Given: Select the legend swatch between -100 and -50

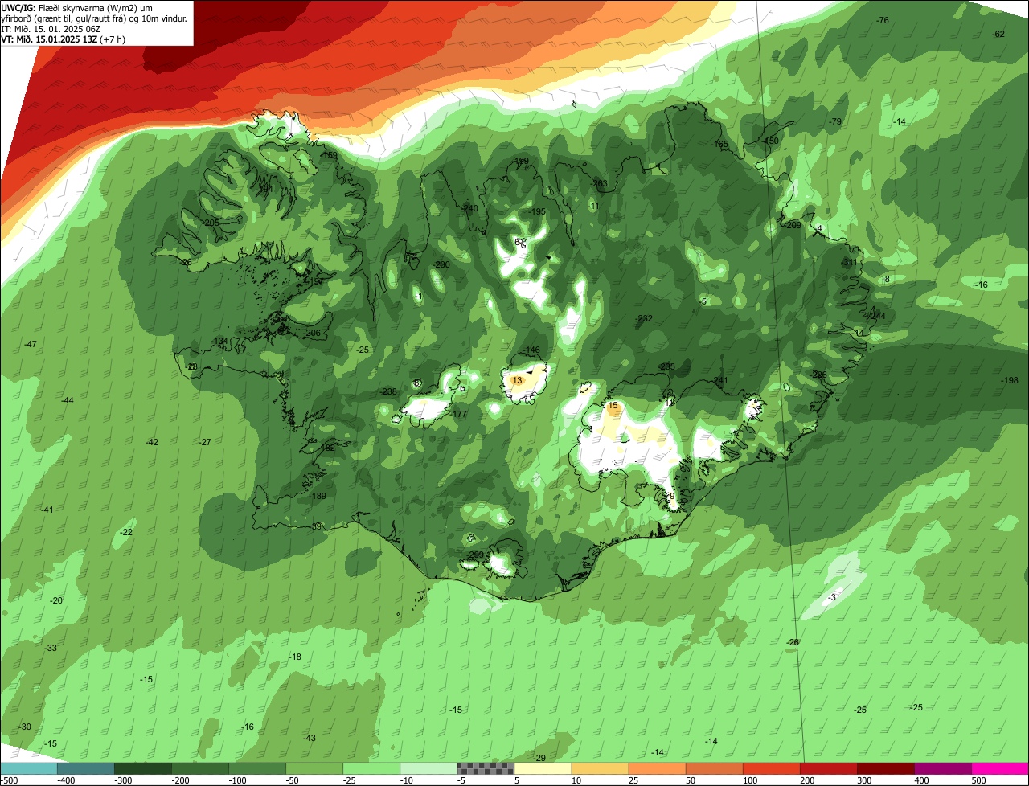Looking at the screenshot, I should (x=257, y=769).
